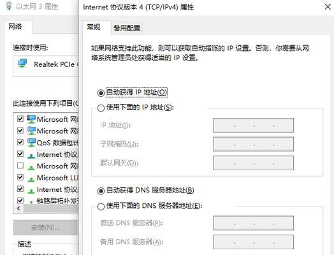Click the Realtek PCIe network adapter icon

[x=22, y=64]
